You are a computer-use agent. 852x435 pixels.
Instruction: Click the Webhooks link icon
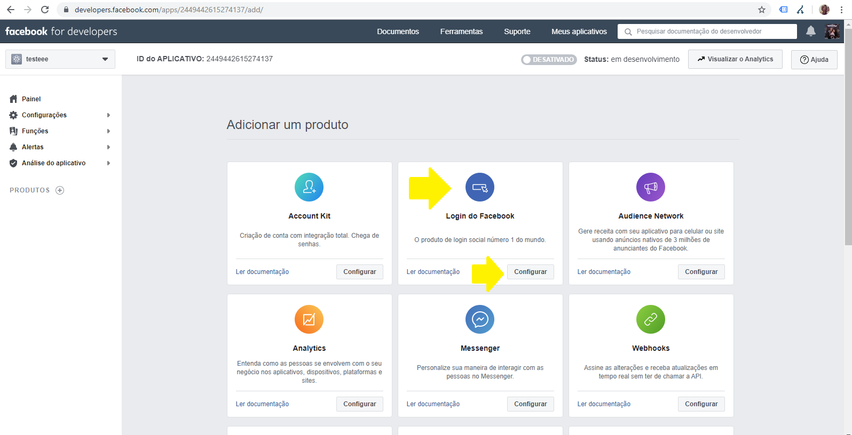tap(651, 319)
